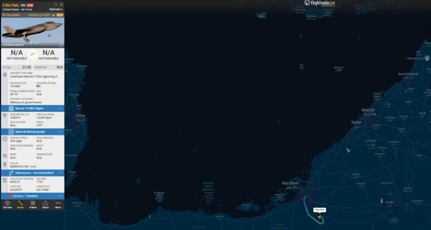The width and height of the screenshot is (431, 230).
Task: Open the F-35 aircraft photo
Action: tap(33, 32)
